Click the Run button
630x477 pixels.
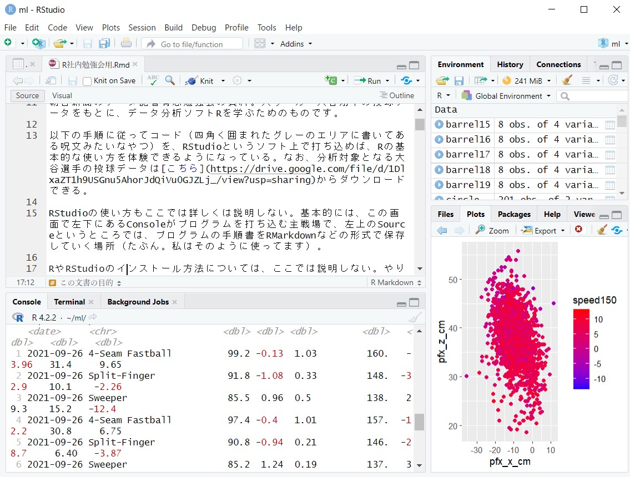(x=367, y=81)
